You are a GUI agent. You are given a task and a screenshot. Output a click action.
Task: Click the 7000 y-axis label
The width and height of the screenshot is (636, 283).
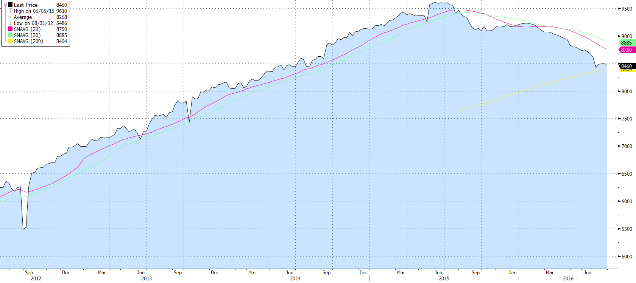point(627,146)
